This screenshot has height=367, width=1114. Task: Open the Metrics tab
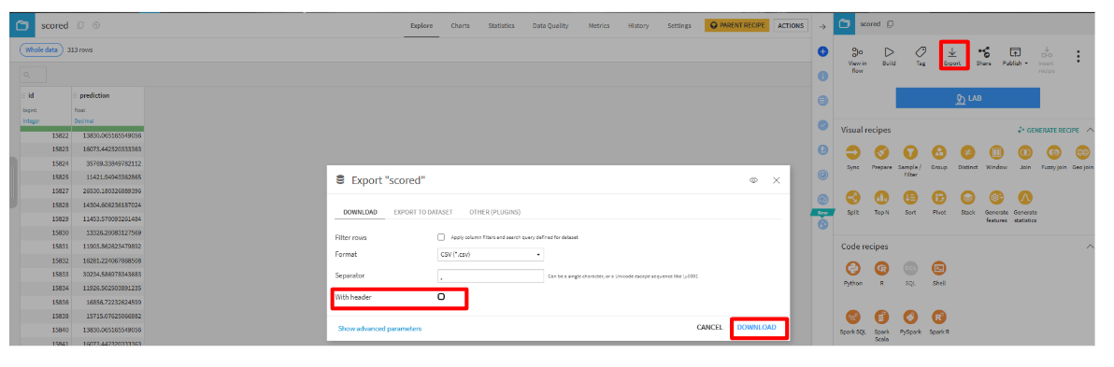coord(598,25)
